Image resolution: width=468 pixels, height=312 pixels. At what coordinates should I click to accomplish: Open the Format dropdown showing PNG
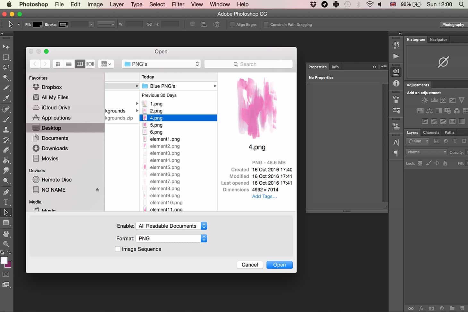171,239
